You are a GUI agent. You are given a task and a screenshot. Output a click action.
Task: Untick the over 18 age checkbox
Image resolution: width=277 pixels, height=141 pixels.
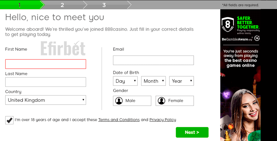9,120
